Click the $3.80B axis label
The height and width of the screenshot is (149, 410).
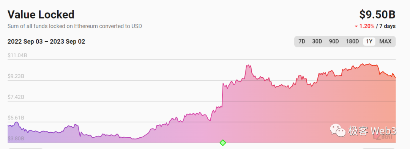16,138
